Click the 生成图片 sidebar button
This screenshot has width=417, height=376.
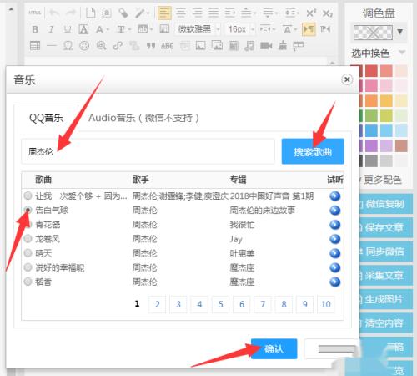click(385, 299)
